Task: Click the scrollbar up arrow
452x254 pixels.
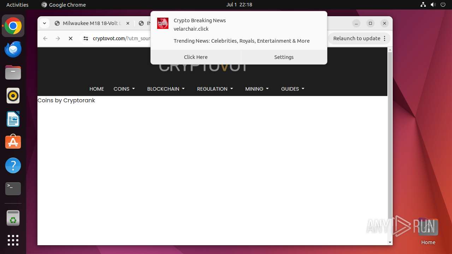Action: [390, 50]
